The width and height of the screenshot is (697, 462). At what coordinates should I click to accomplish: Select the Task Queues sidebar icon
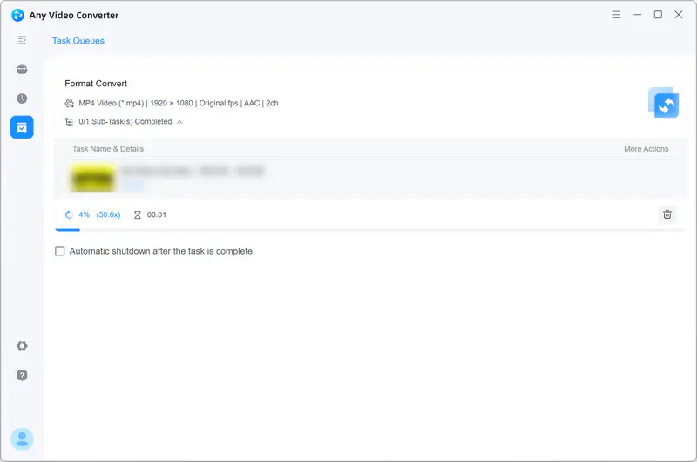(22, 127)
